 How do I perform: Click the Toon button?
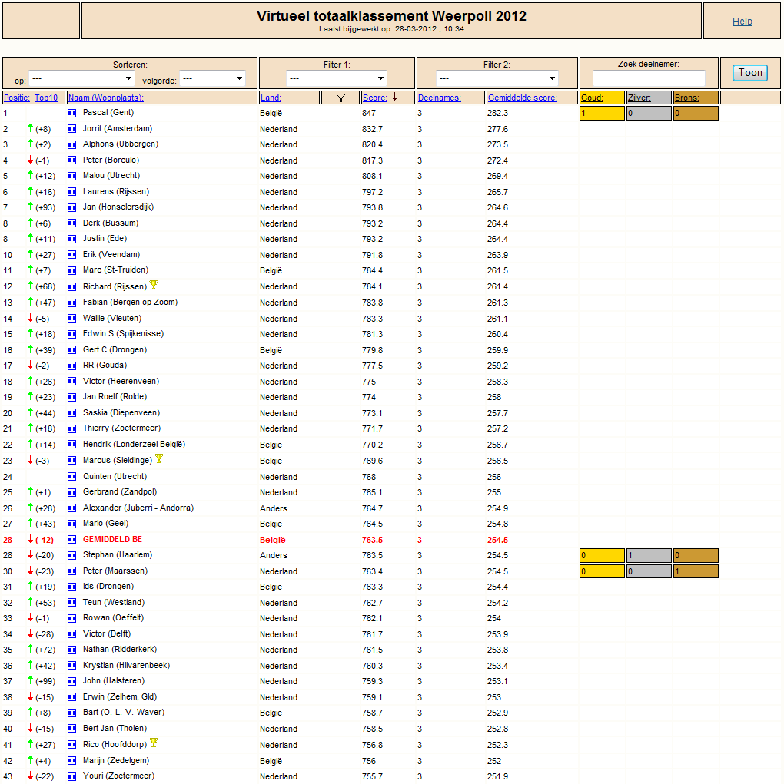[x=750, y=73]
